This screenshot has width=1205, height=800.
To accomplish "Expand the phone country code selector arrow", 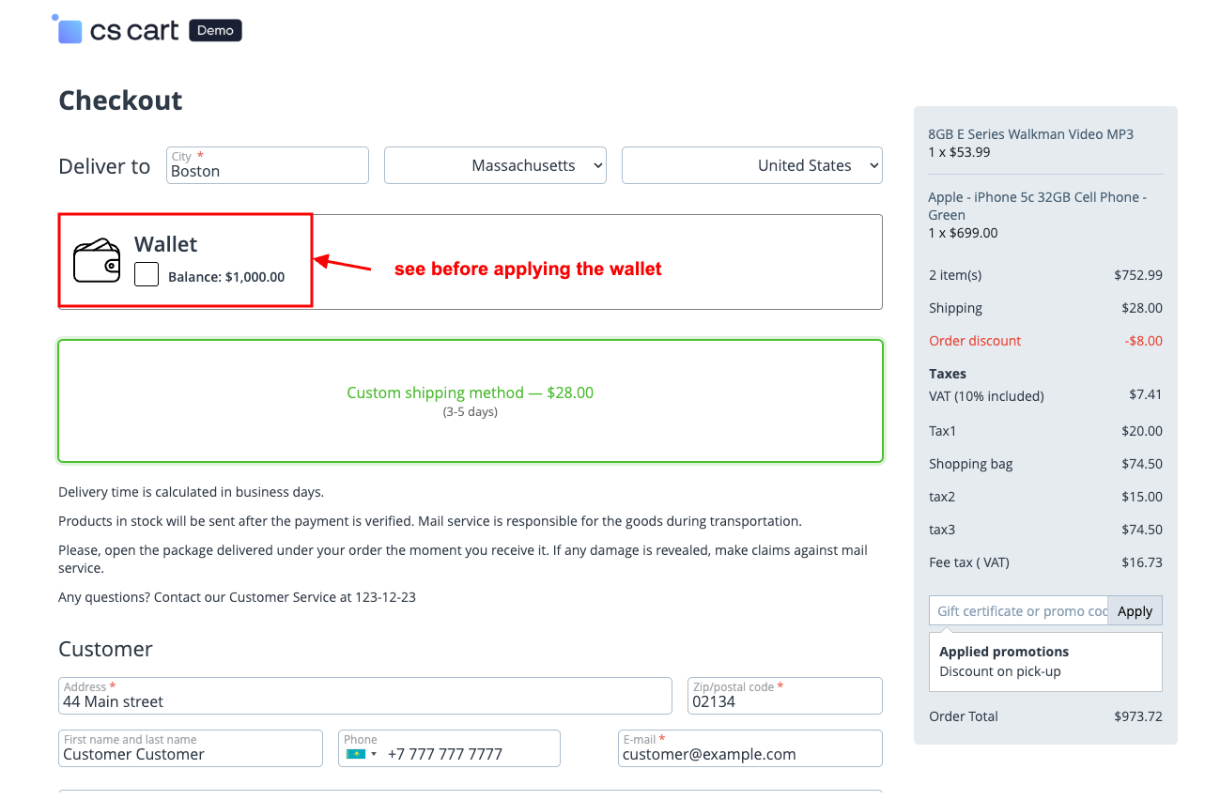I will [x=374, y=754].
